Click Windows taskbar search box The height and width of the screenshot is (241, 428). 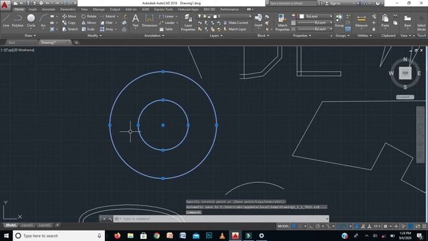tap(59, 236)
